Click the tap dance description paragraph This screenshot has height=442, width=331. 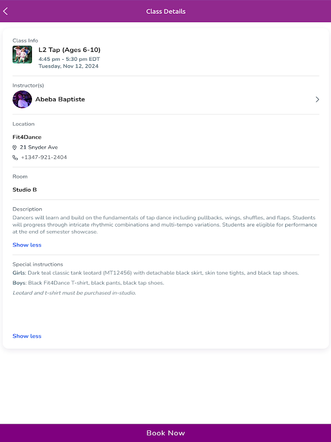click(164, 225)
